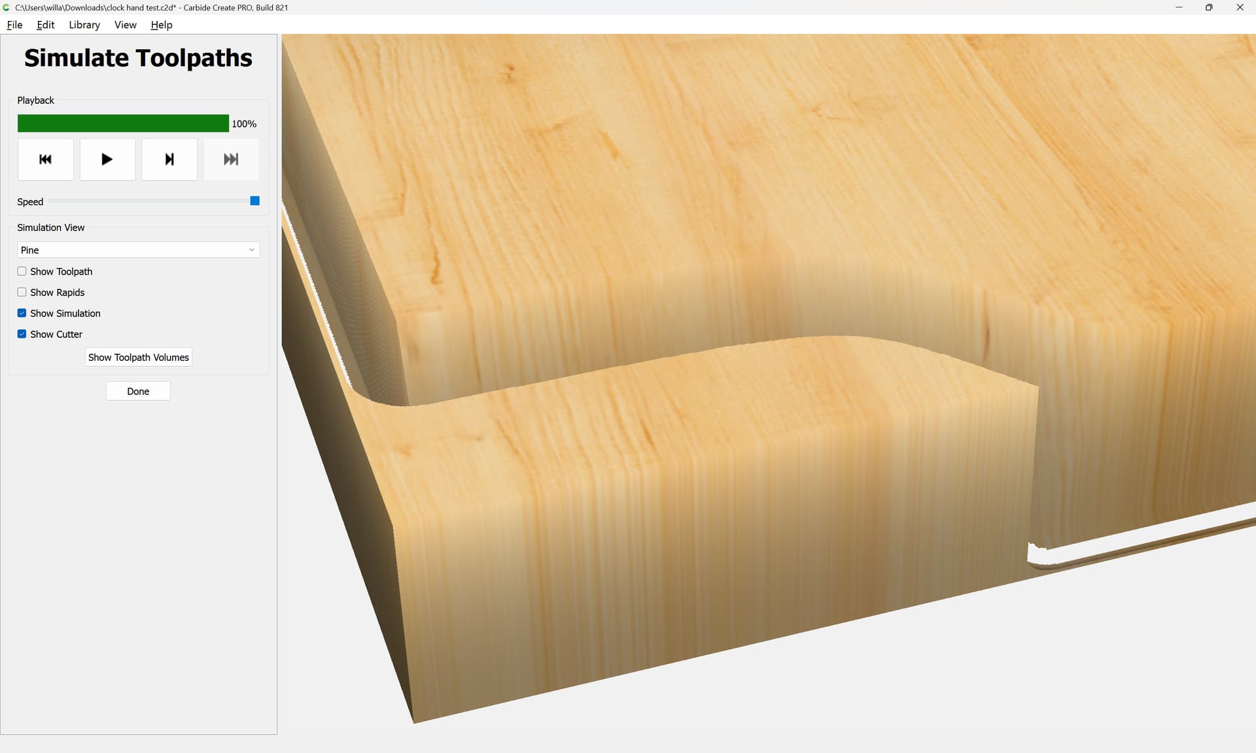Restore down the application window

1208,7
